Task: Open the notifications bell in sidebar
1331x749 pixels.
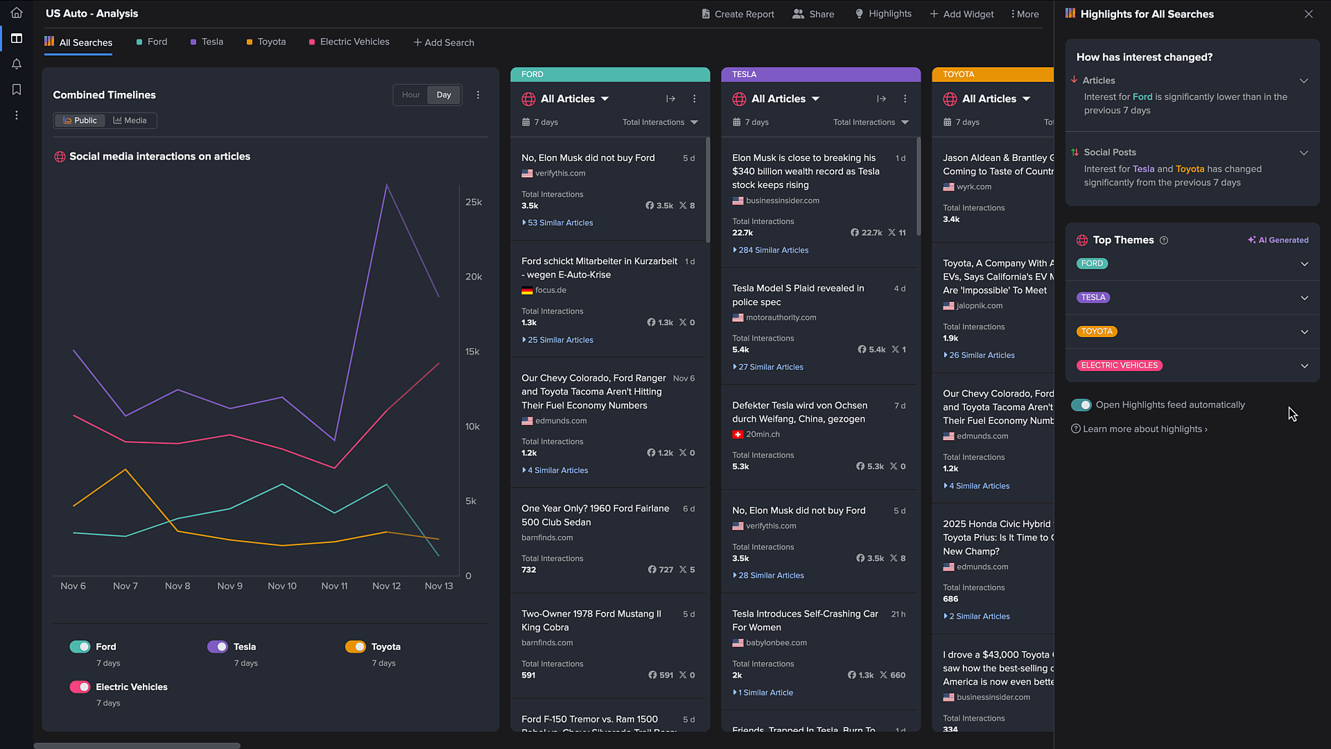Action: (x=17, y=64)
